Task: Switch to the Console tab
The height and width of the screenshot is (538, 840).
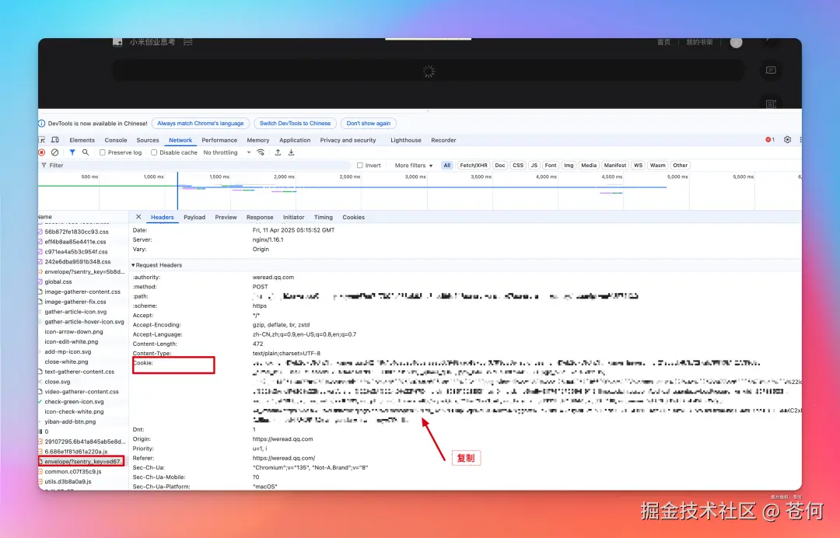Action: pos(116,140)
